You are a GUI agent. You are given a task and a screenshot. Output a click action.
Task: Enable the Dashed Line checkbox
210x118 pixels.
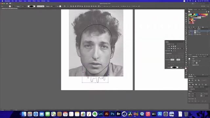coord(166,53)
